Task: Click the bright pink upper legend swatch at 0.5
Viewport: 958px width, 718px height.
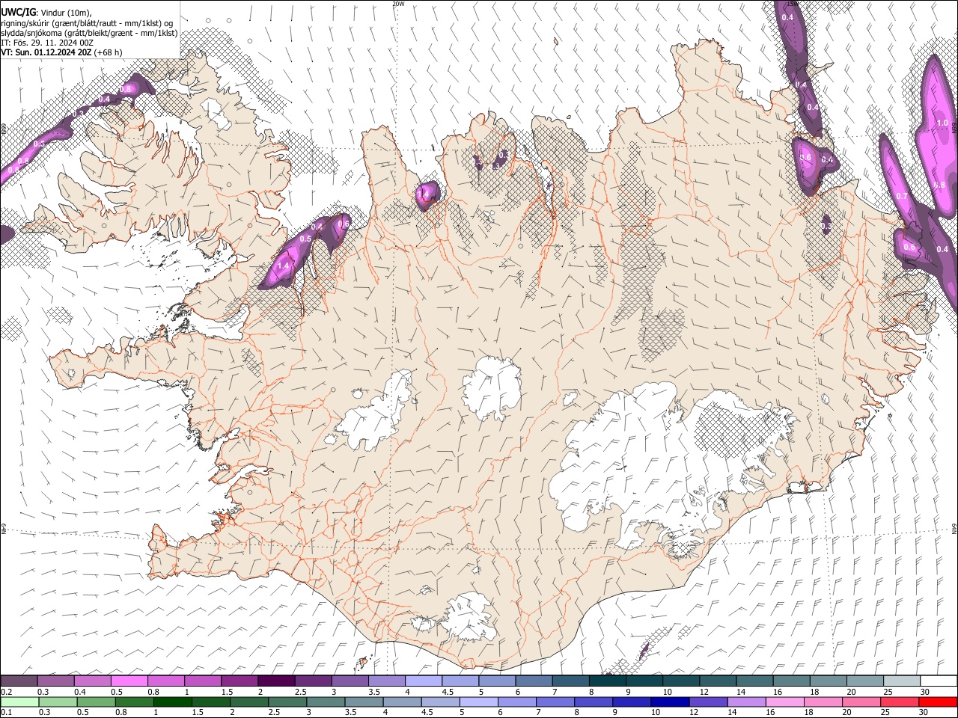Action: [130, 681]
